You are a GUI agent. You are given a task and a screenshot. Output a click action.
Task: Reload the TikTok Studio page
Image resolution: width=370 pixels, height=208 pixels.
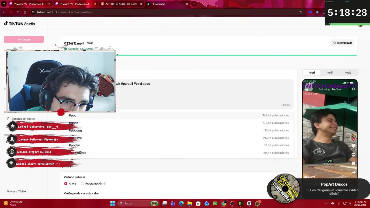point(18,12)
